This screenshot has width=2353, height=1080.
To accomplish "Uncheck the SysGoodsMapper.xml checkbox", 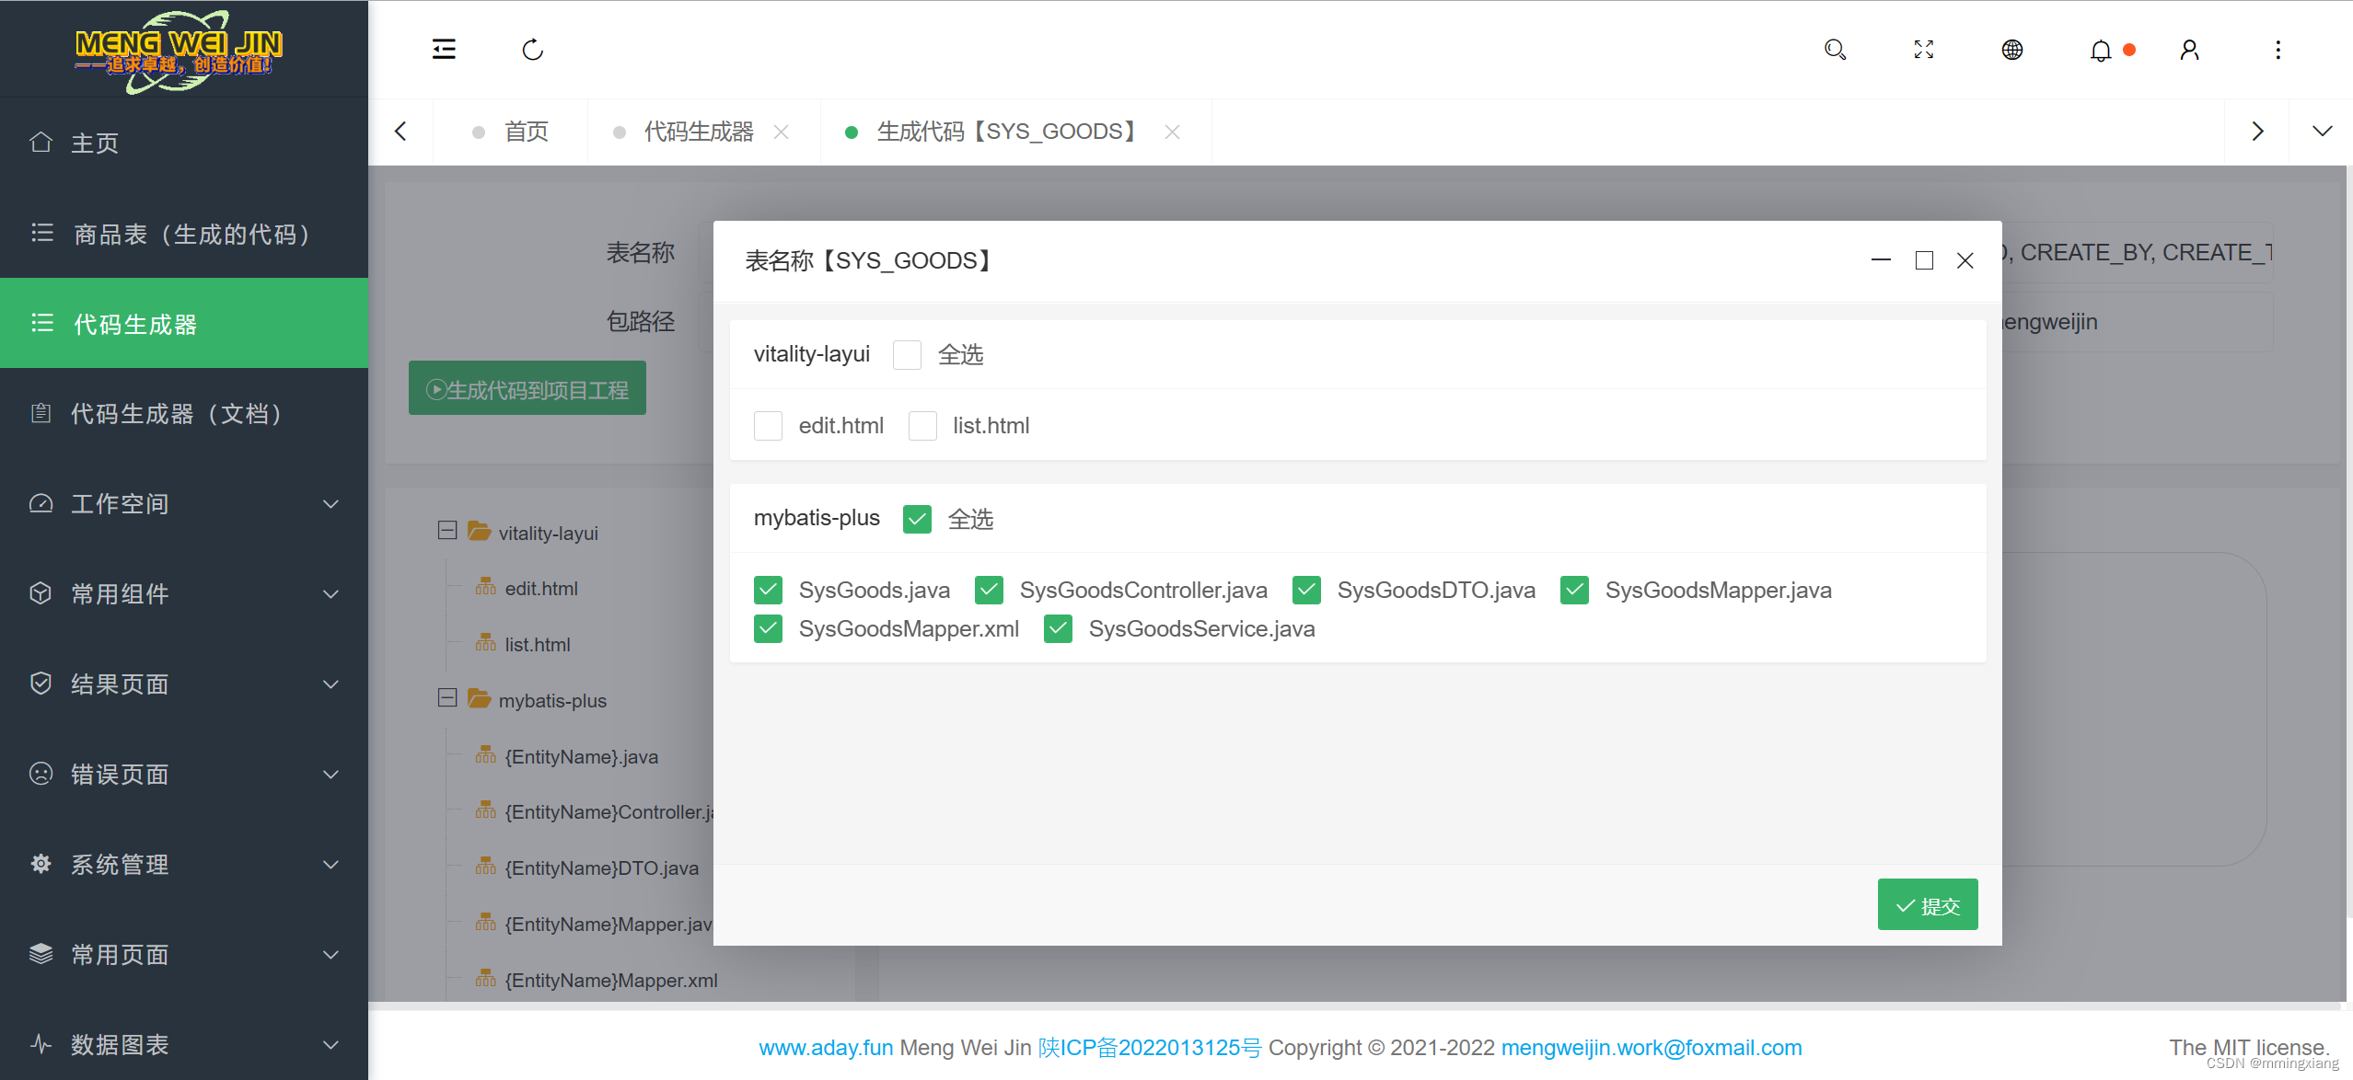I will pos(768,628).
